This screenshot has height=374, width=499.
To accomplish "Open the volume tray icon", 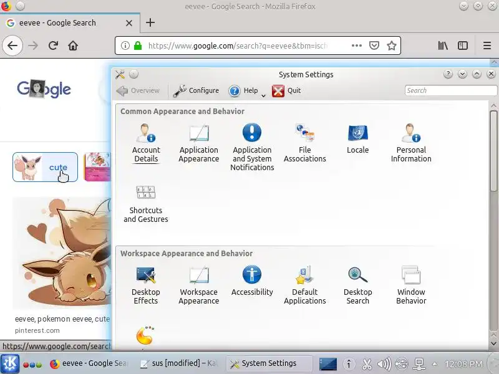I will pyautogui.click(x=384, y=364).
